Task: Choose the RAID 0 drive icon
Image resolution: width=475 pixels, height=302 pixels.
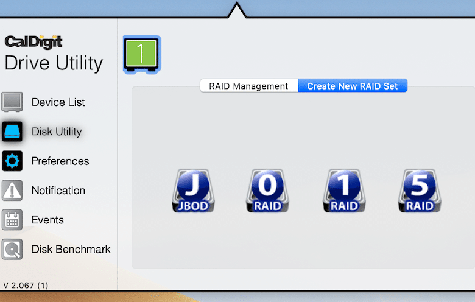Action: pos(267,191)
